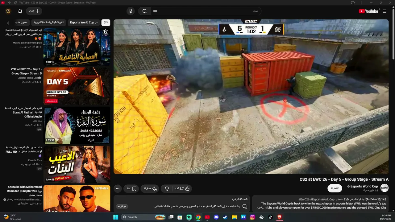
Task: Open the taskbar weather widget 24°C
Action: (x=12, y=217)
